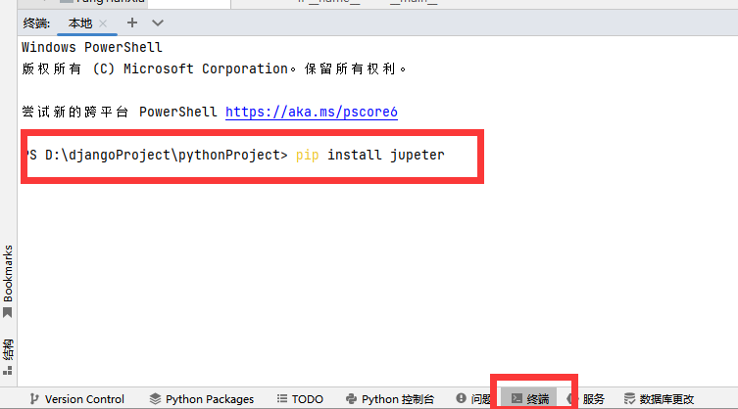Select the 本地 terminal tab
The height and width of the screenshot is (409, 738).
pyautogui.click(x=80, y=23)
